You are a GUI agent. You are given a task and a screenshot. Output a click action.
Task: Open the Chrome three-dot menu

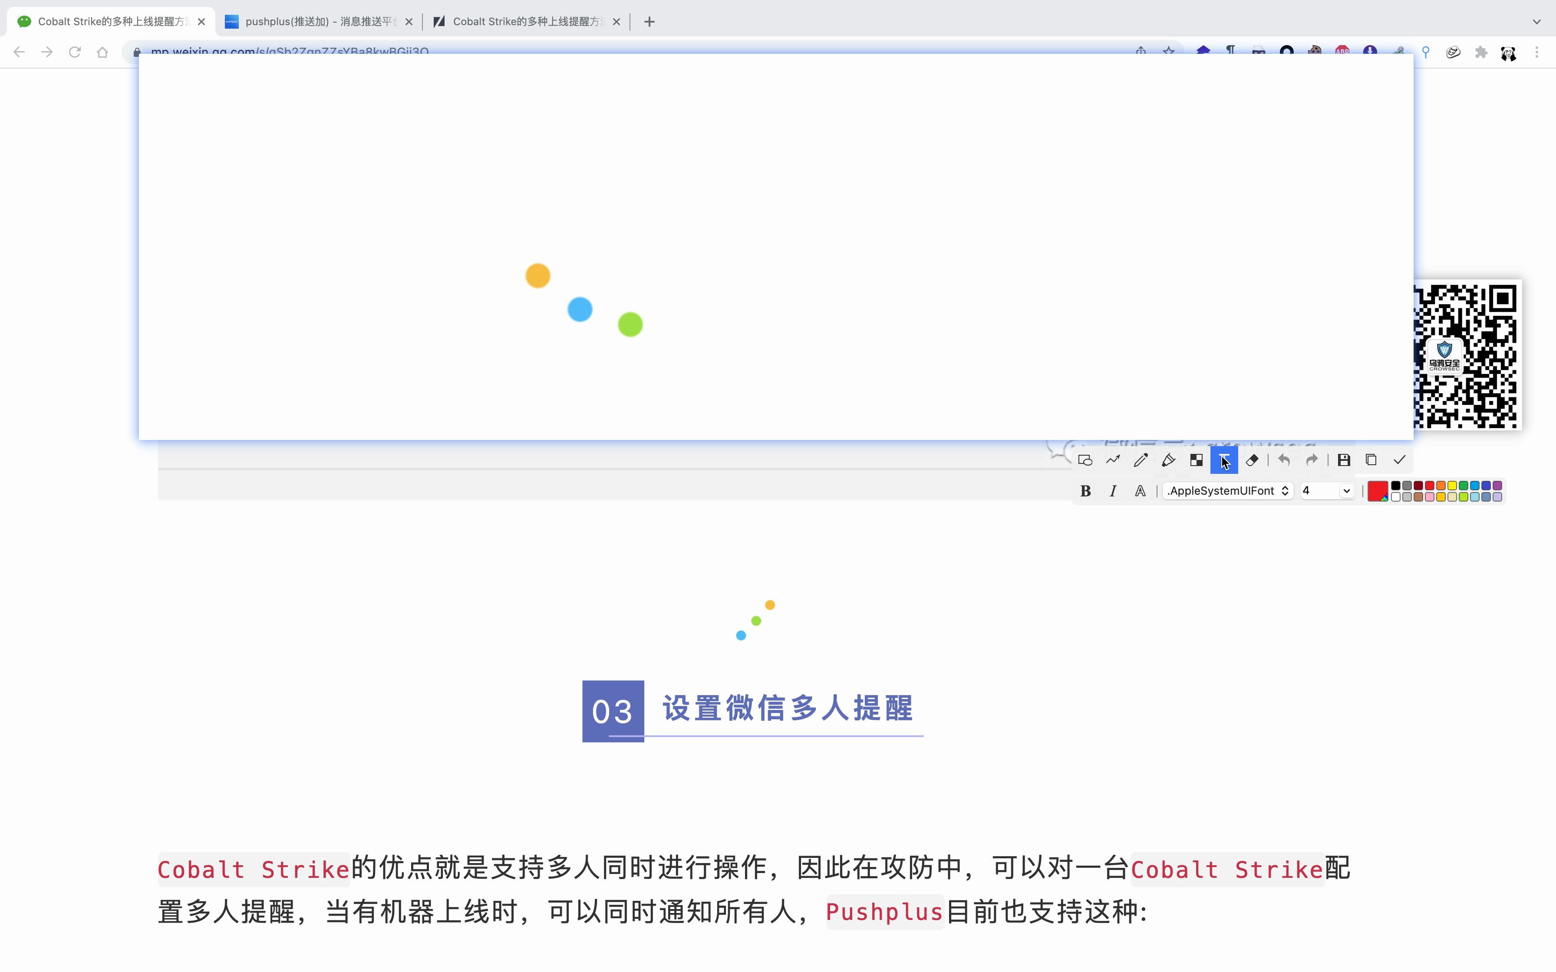click(1537, 52)
